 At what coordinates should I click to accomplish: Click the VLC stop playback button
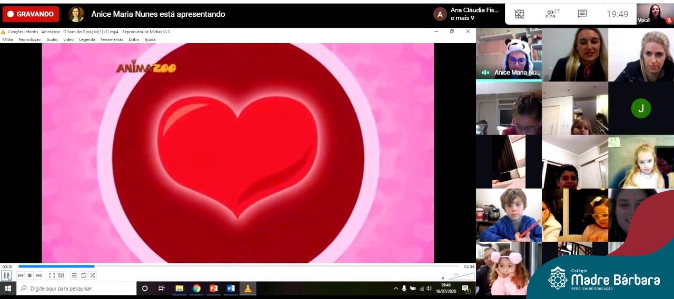coord(29,275)
